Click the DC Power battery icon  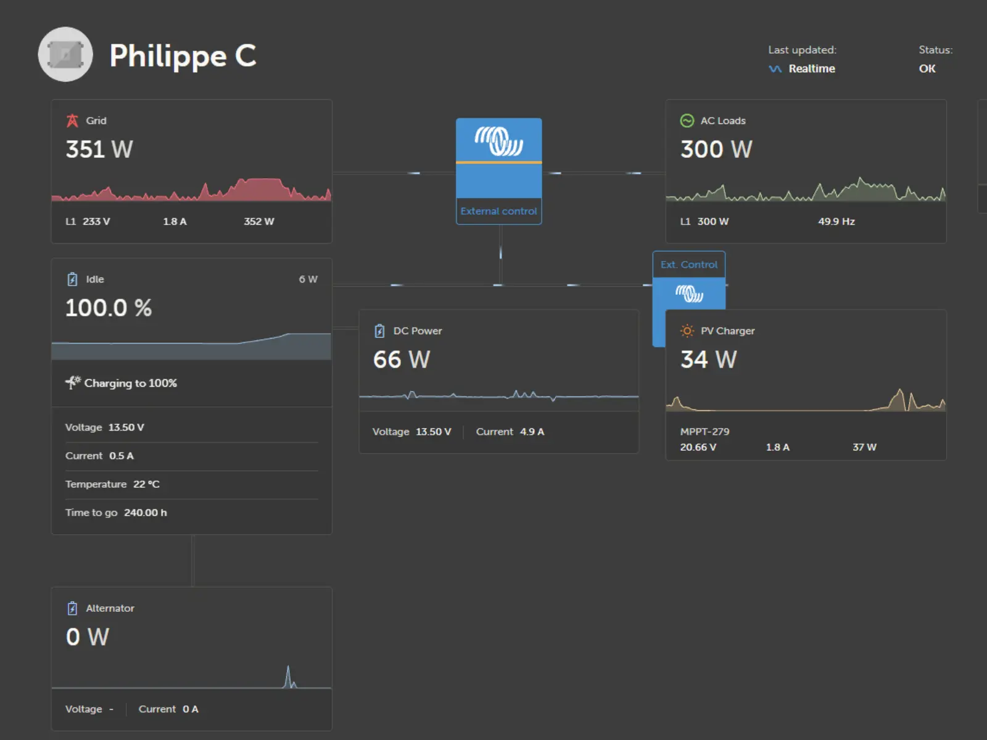click(379, 331)
